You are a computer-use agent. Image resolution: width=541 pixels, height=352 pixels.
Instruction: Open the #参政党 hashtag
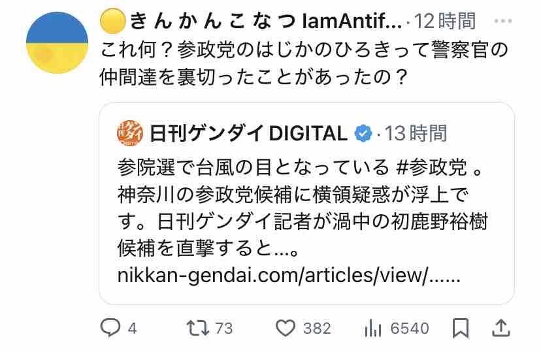(x=431, y=168)
